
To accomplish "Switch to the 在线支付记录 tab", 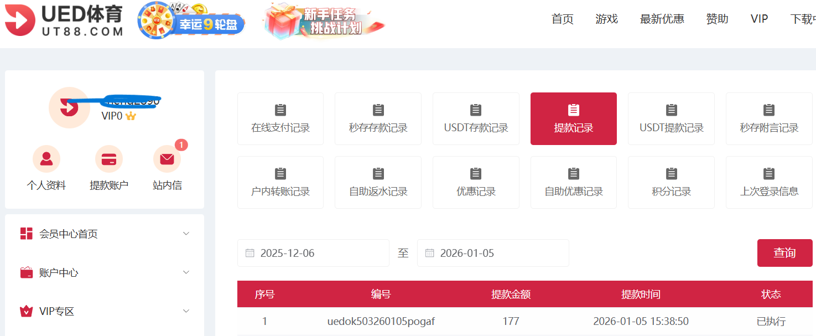I will pyautogui.click(x=280, y=118).
